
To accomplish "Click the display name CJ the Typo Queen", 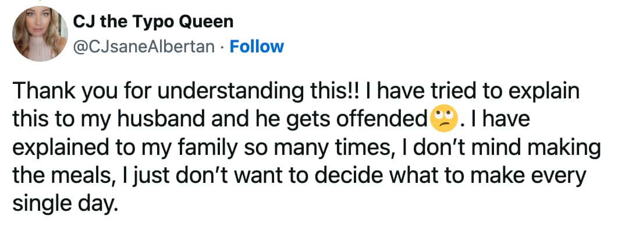I will tap(153, 22).
